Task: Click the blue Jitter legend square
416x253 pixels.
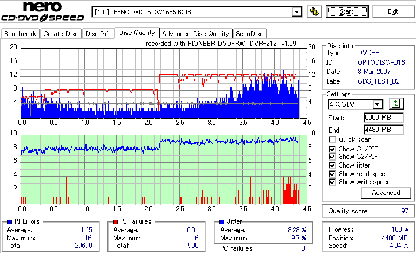Action: (x=222, y=222)
